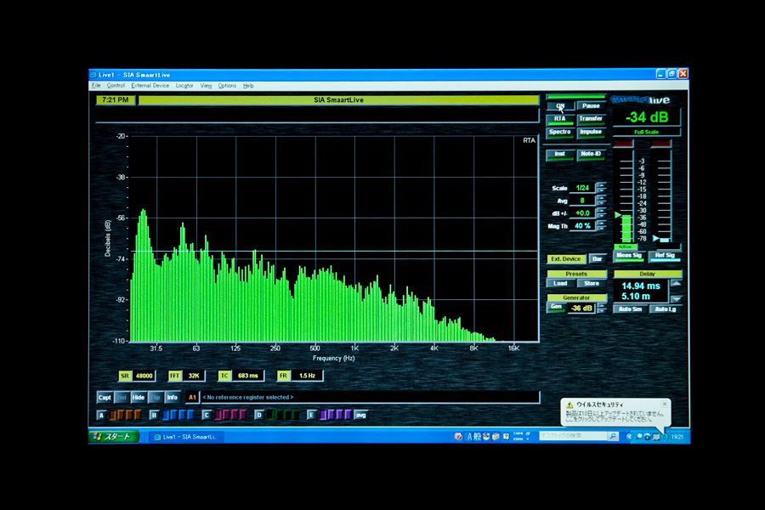Click the Live1 - SIA SmaartLive taskbar button
This screenshot has height=510, width=765.
coord(185,437)
